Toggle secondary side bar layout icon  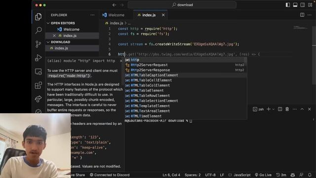click(303, 5)
